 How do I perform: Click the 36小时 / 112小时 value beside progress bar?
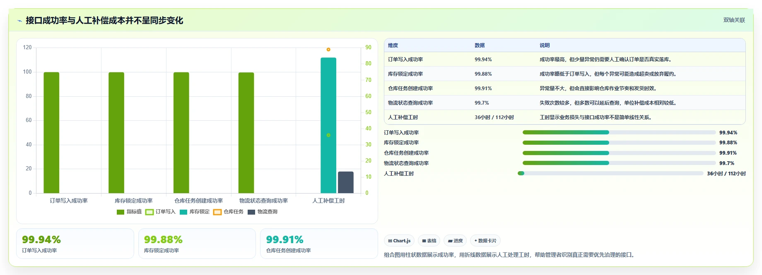[726, 174]
